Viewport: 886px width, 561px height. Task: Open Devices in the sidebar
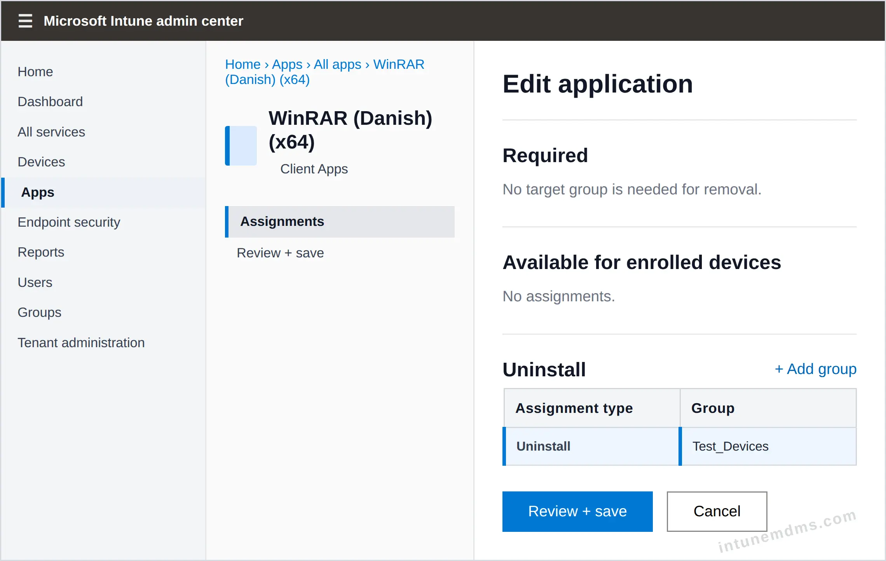pos(41,162)
